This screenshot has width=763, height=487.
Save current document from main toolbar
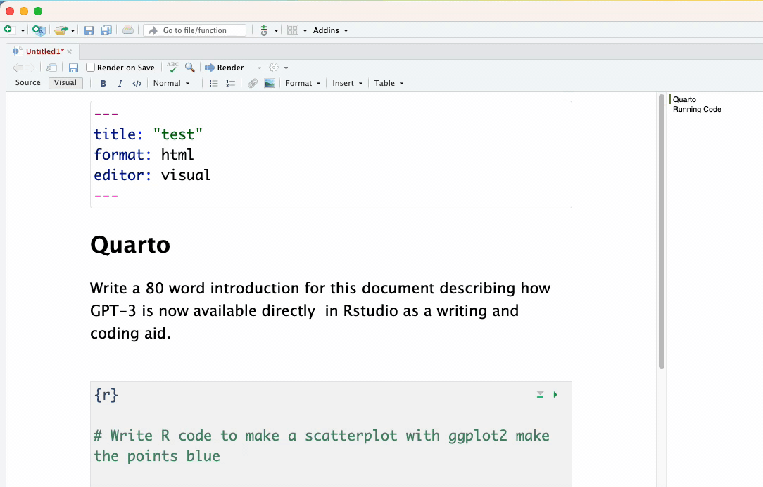[89, 31]
